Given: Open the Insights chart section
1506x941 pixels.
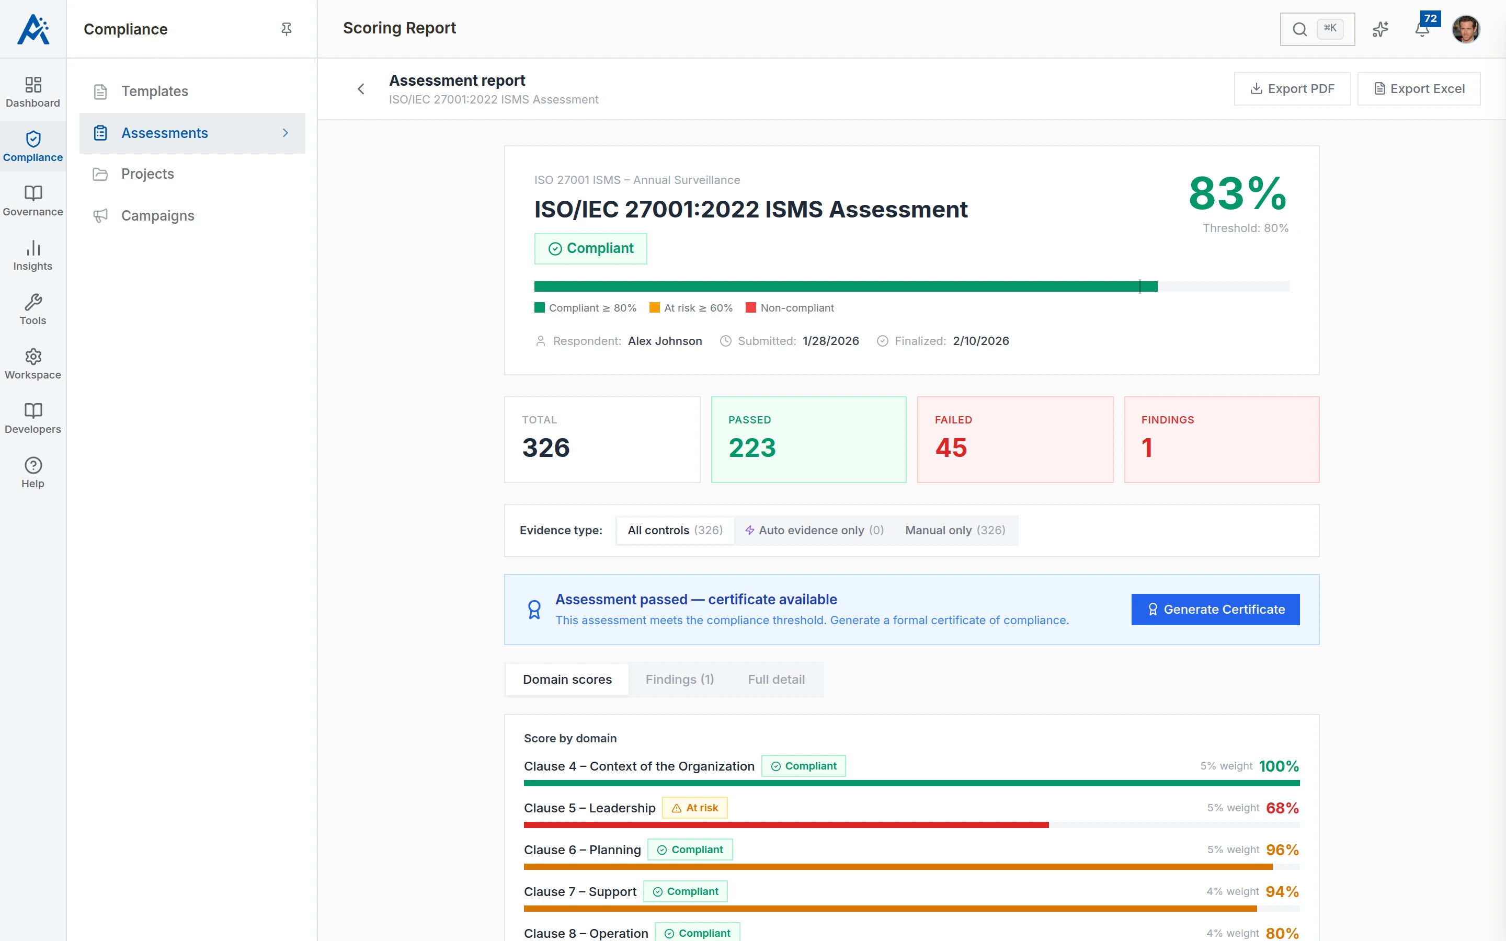Looking at the screenshot, I should pos(33,255).
